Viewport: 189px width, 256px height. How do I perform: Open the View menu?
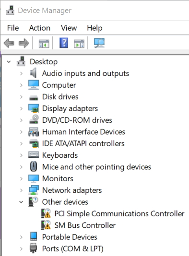point(69,28)
